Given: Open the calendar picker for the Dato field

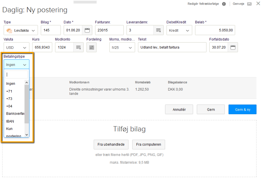Looking at the screenshot, I should pos(87,30).
